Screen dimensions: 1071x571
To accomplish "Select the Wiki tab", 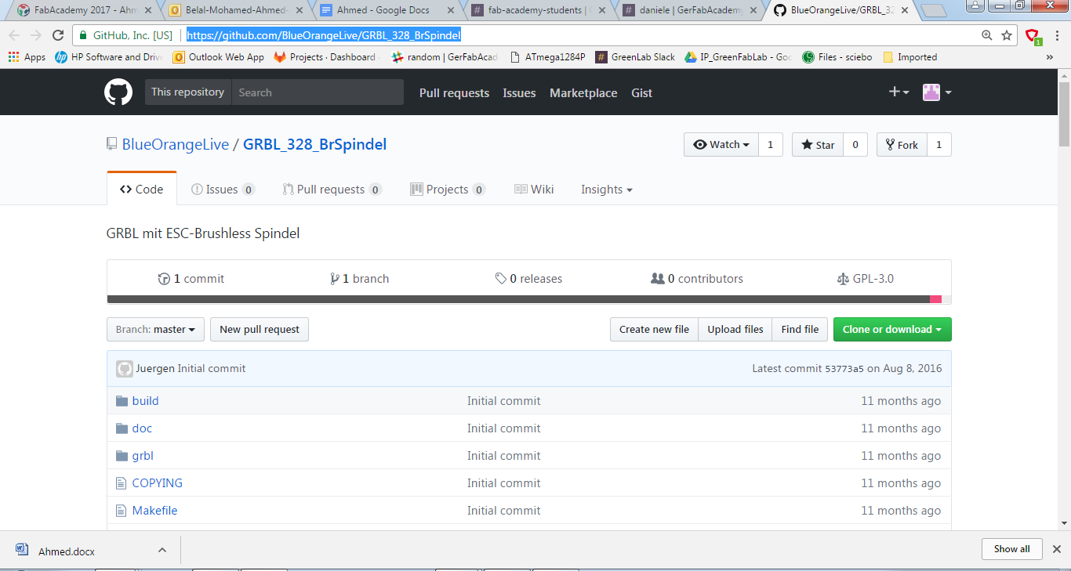I will pyautogui.click(x=534, y=190).
